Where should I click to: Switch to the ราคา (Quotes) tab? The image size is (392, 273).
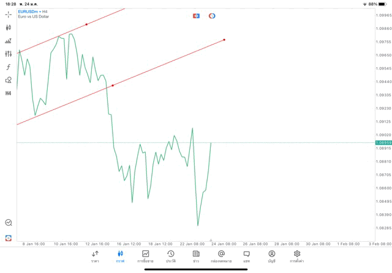click(95, 256)
